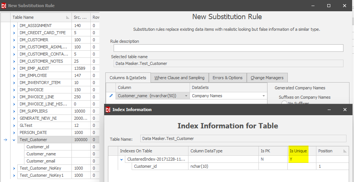Switch to Where Clause and Sampling tab
354x182 pixels.
click(179, 78)
